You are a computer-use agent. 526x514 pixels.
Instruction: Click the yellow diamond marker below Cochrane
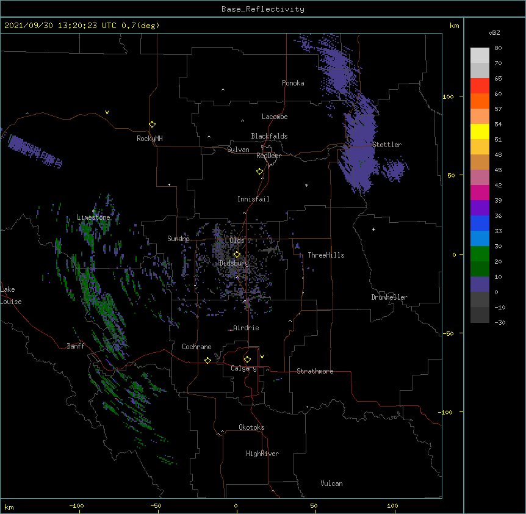(x=207, y=360)
